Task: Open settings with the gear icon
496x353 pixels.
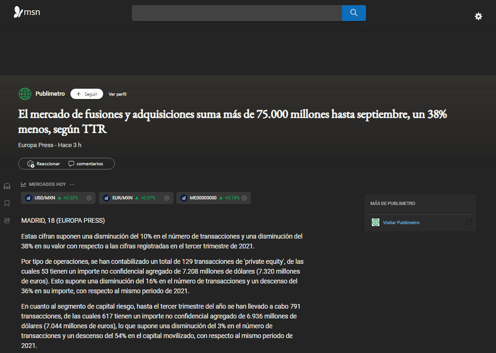Action: coord(478,16)
